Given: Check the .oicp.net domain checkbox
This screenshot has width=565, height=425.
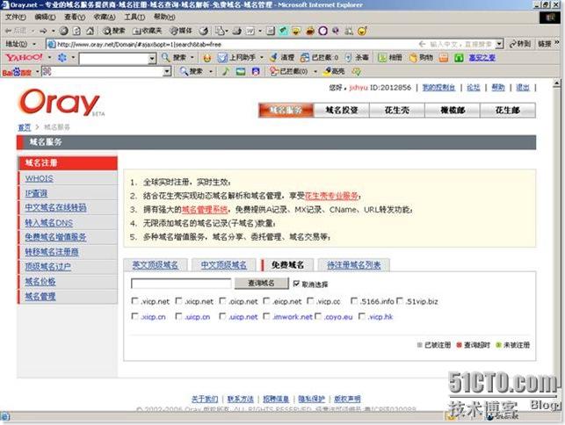Looking at the screenshot, I should click(x=222, y=300).
